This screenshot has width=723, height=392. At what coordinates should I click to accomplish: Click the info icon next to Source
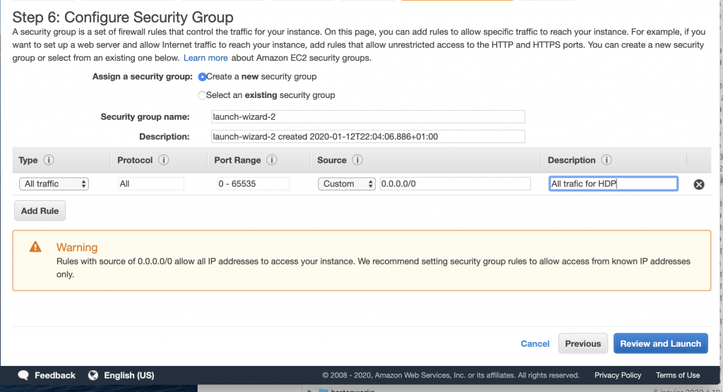click(357, 160)
